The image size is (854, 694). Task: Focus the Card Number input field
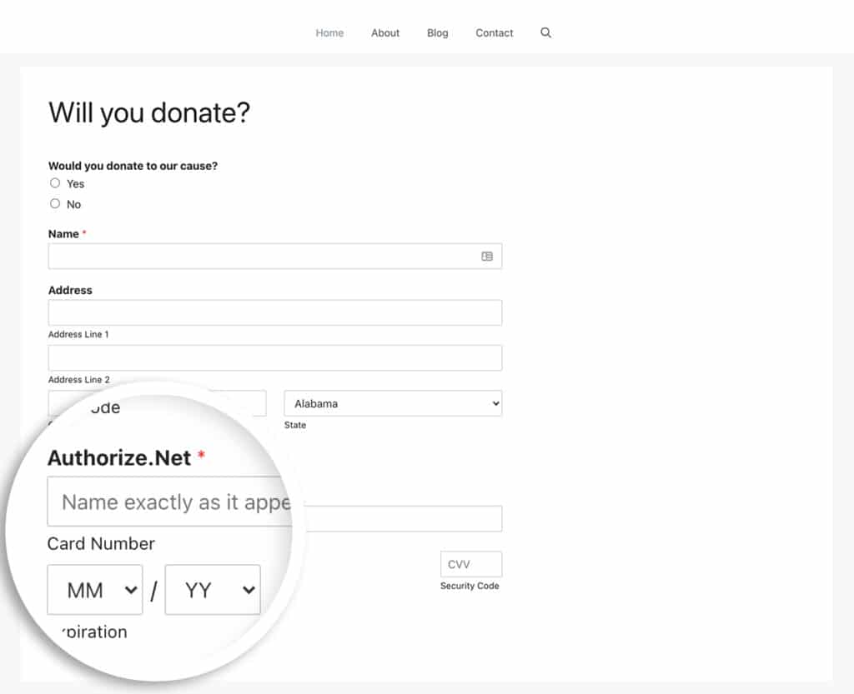point(400,518)
